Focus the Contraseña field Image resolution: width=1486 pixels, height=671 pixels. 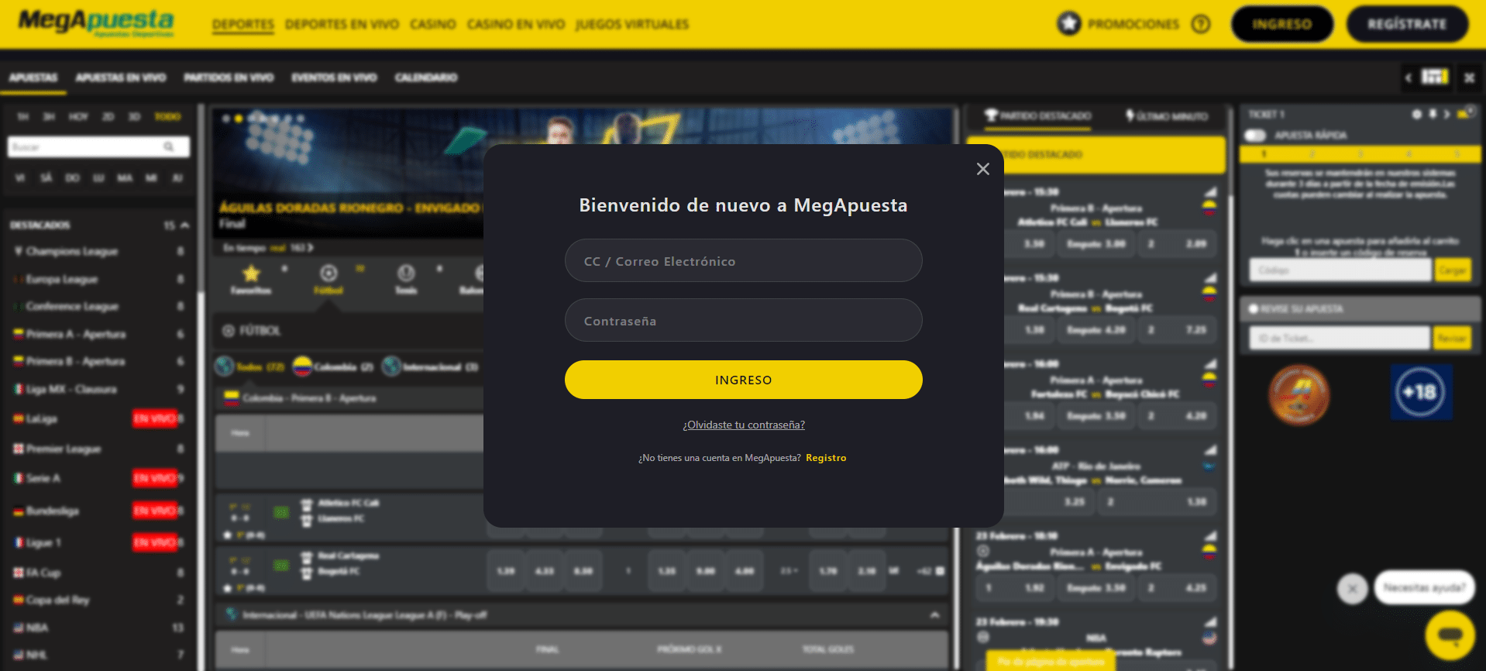click(743, 321)
